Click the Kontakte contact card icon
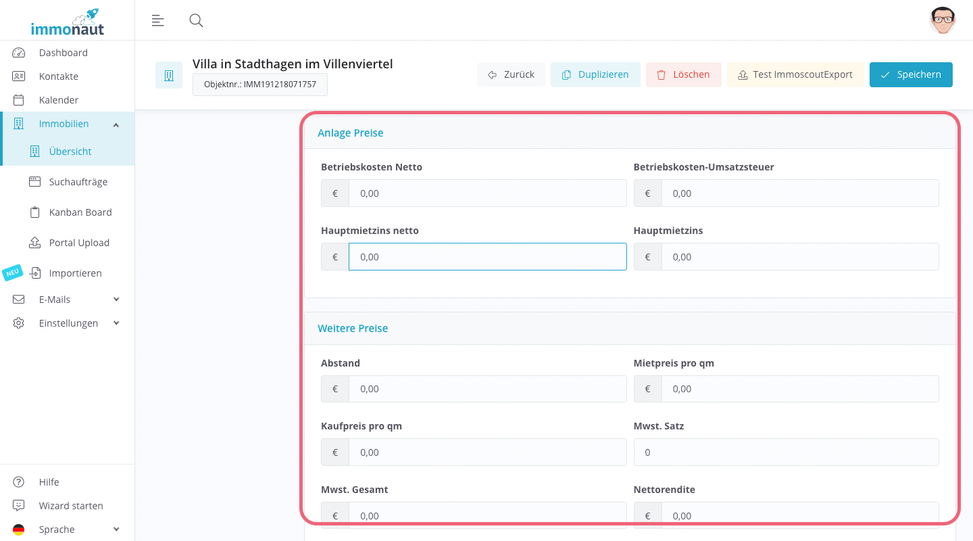 (19, 76)
